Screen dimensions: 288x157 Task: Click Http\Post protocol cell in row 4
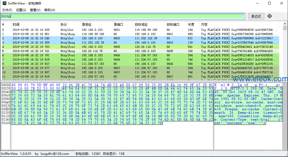point(68,47)
